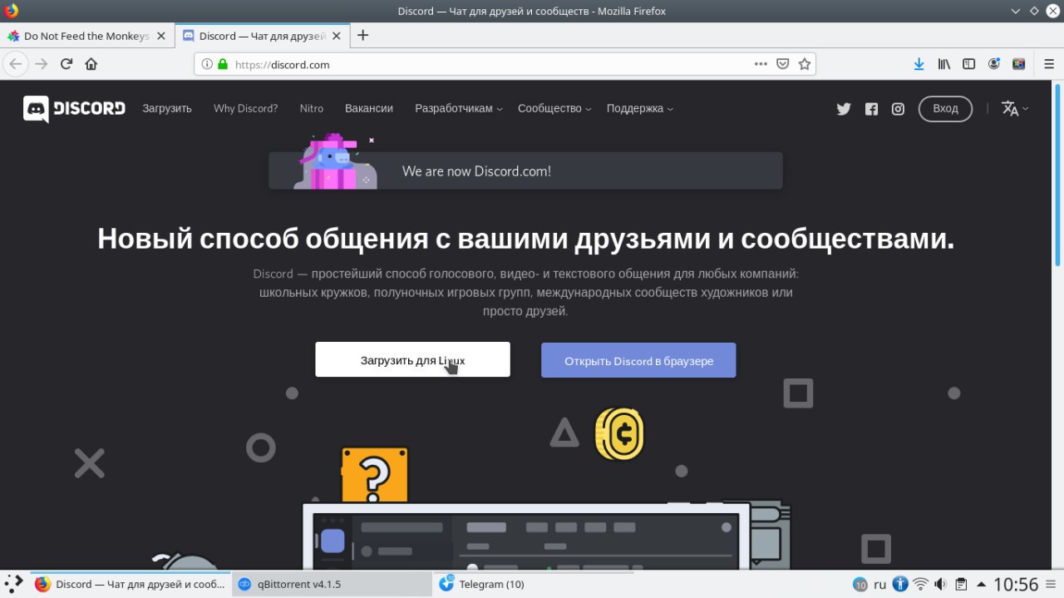Open the Firefox hamburger menu
This screenshot has height=598, width=1064.
(x=1048, y=64)
